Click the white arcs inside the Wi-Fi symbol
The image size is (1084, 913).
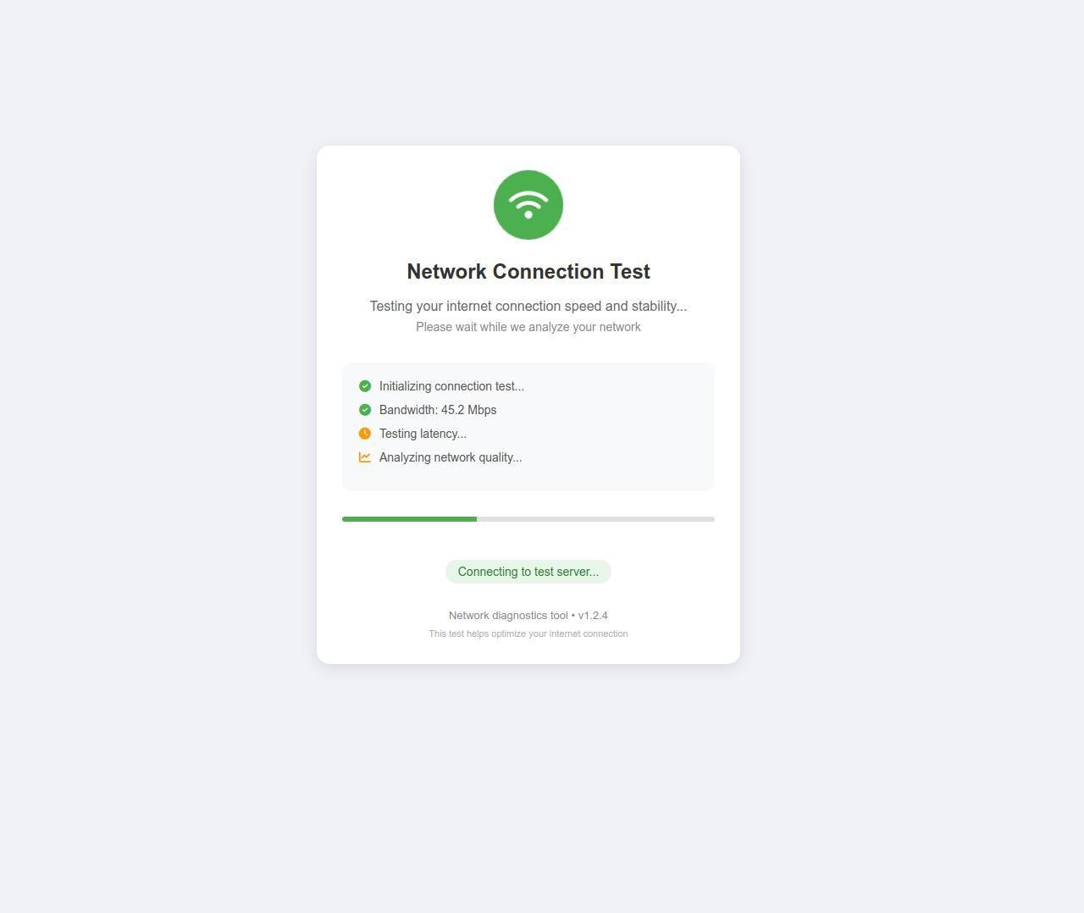coord(528,202)
